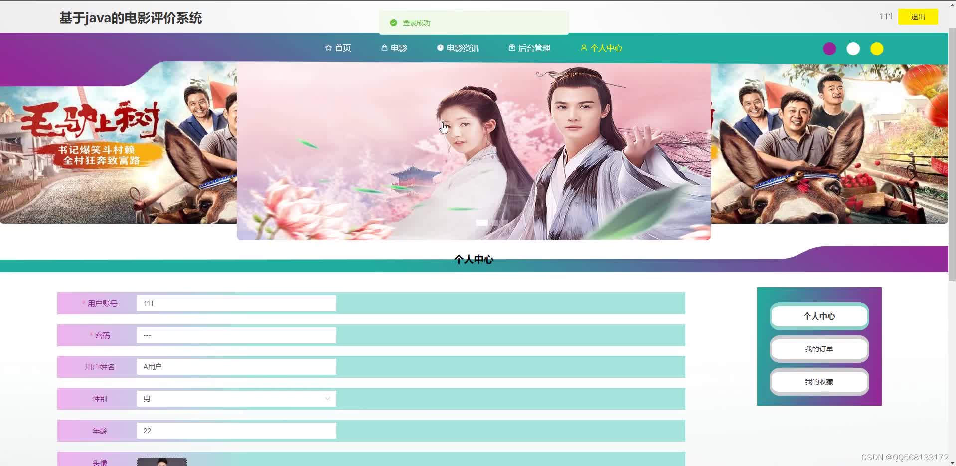Click the 密码 input field
The width and height of the screenshot is (956, 466).
click(236, 335)
